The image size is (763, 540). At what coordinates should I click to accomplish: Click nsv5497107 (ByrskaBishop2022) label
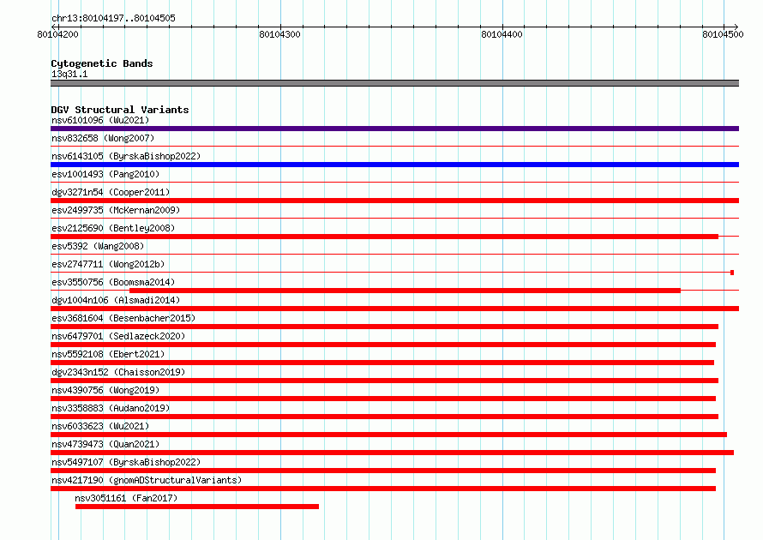pos(126,462)
